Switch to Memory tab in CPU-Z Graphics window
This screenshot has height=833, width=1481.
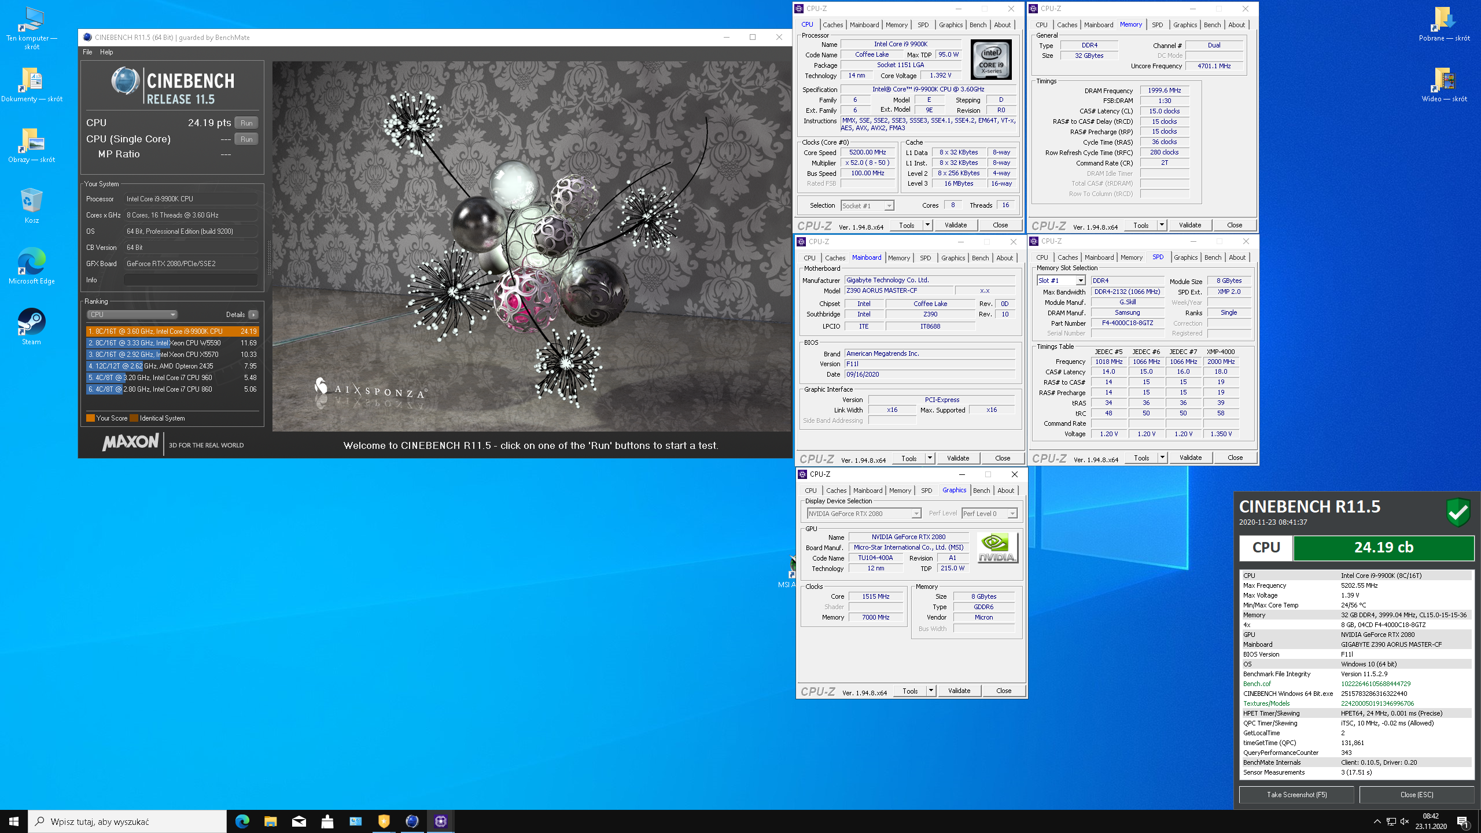click(900, 491)
